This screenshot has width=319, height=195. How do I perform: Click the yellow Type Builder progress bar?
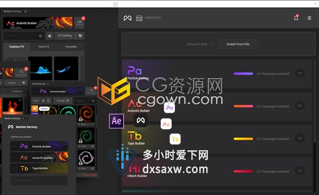(244, 139)
